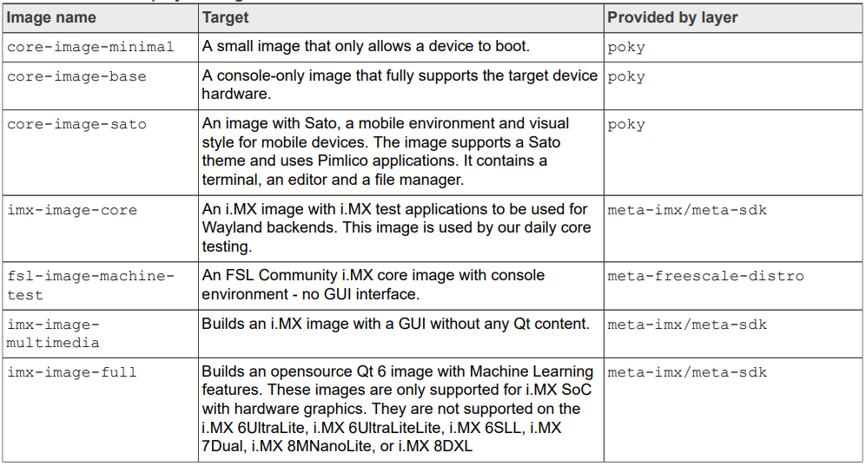Click the fsl-image-machine-test image name

90,285
